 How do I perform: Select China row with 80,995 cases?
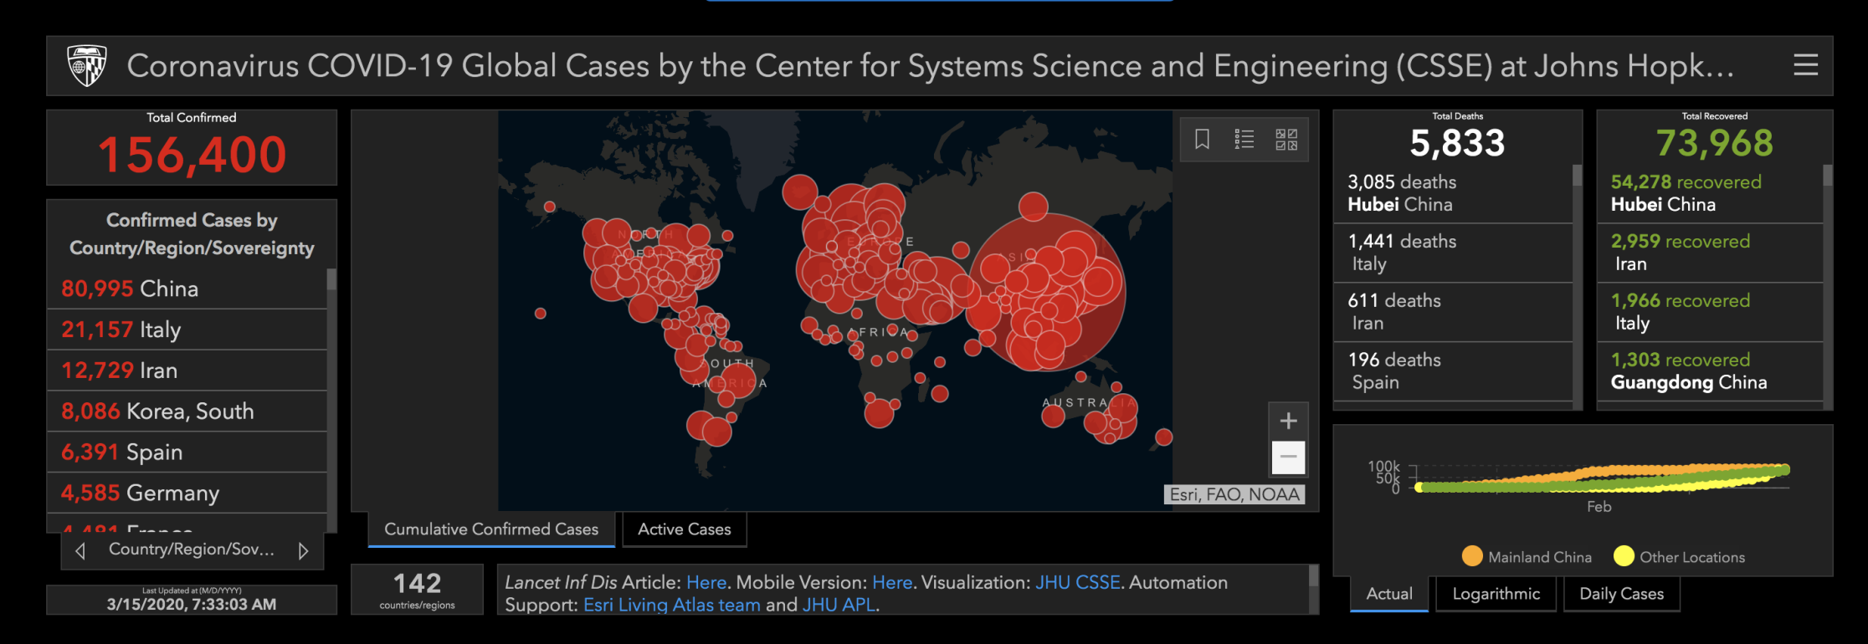(187, 289)
